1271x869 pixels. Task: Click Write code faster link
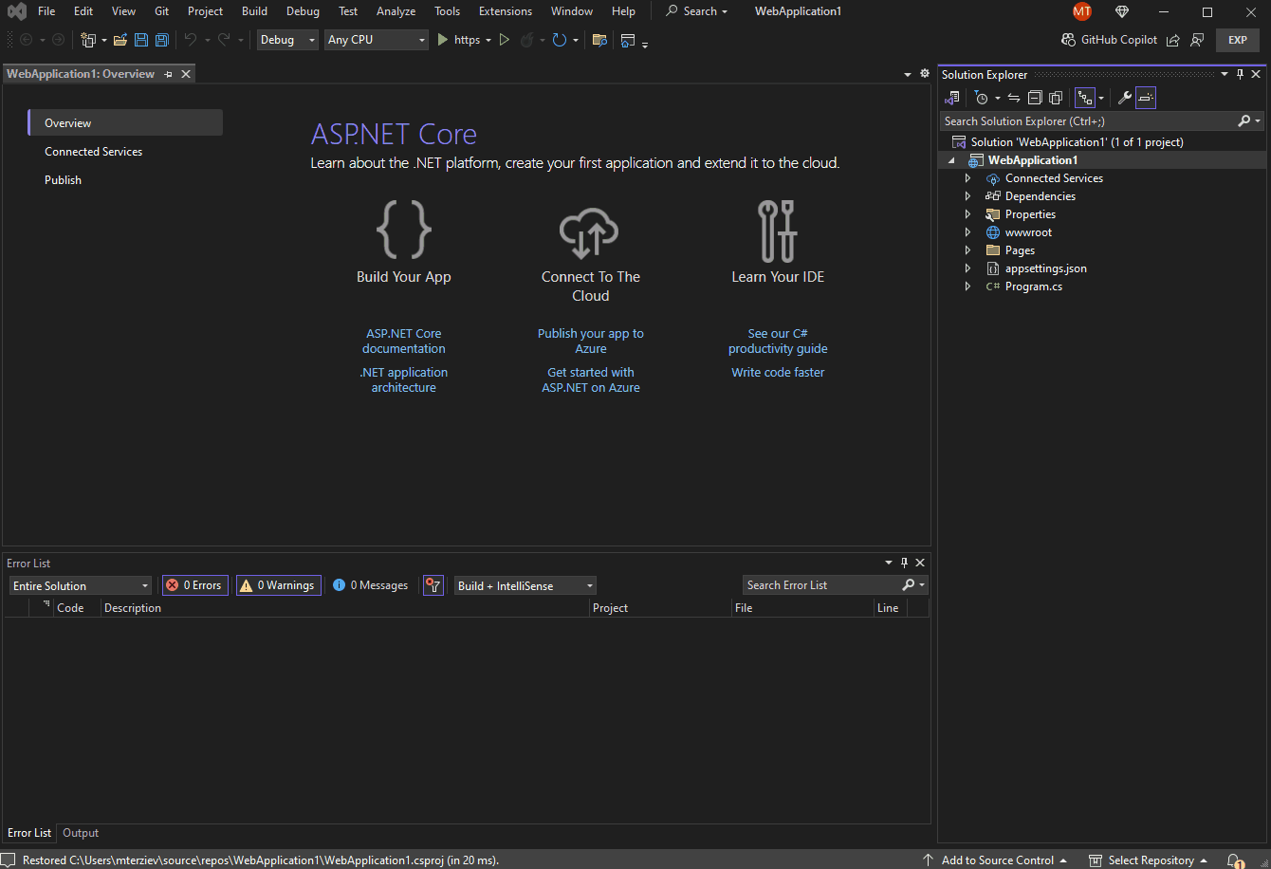778,373
